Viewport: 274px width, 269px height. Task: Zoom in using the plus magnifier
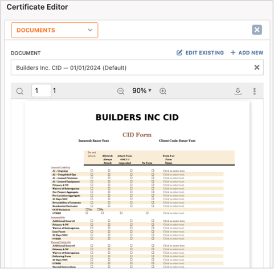pyautogui.click(x=163, y=91)
